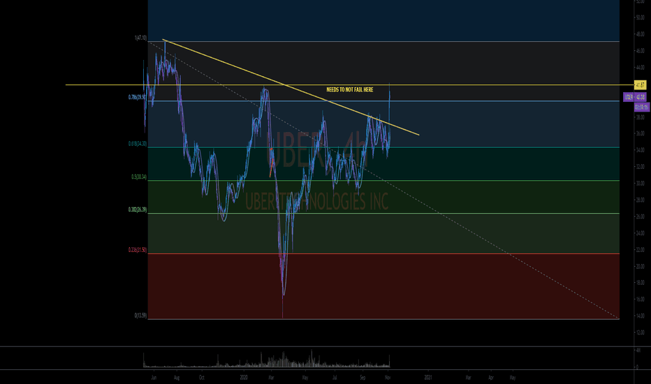Click the 0.618 Fibonacci level label

(138, 144)
